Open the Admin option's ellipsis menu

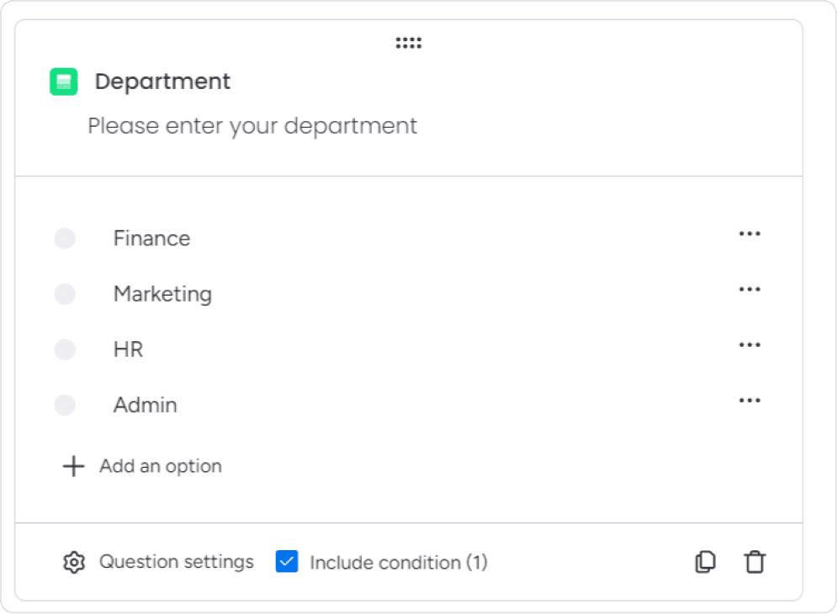point(750,400)
